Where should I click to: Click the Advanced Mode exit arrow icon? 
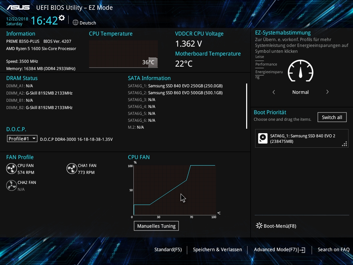point(302,250)
